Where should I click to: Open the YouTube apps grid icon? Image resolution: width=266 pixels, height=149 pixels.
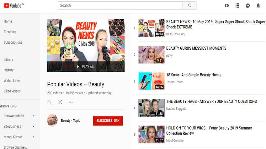pyautogui.click(x=237, y=6)
